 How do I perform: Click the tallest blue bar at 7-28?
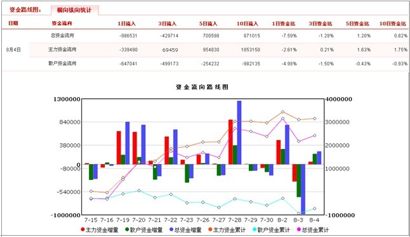[239, 132]
